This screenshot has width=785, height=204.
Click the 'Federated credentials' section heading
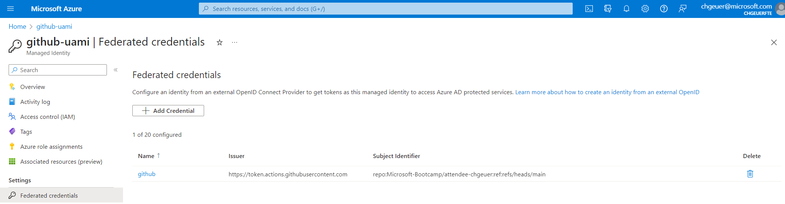click(176, 75)
